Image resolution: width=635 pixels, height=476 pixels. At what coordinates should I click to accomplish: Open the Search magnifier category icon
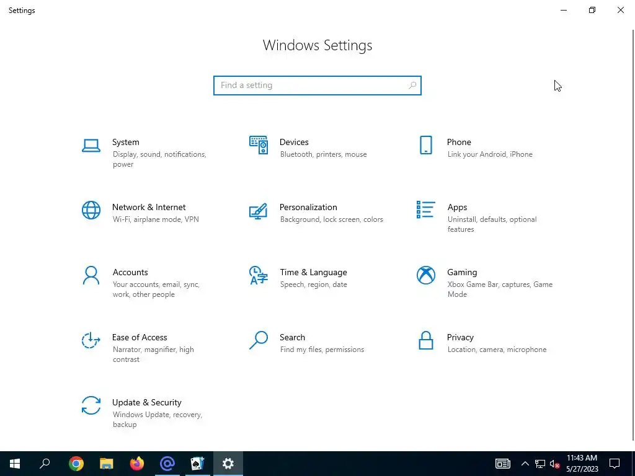point(259,340)
